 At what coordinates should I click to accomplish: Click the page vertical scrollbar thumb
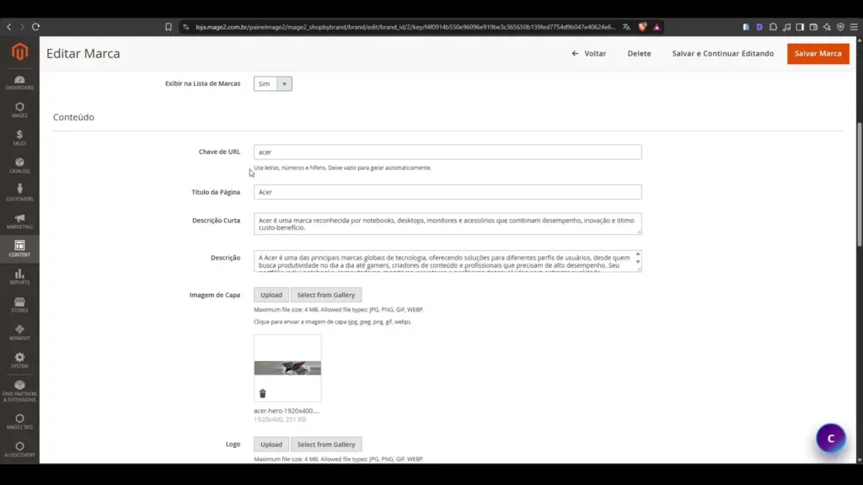point(859,184)
